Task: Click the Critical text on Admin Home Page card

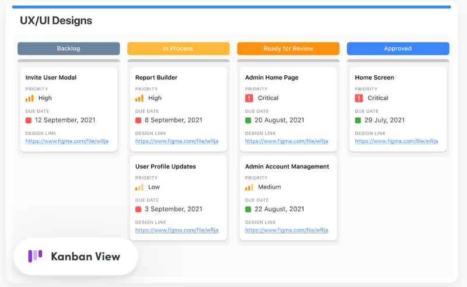Action: coord(268,98)
